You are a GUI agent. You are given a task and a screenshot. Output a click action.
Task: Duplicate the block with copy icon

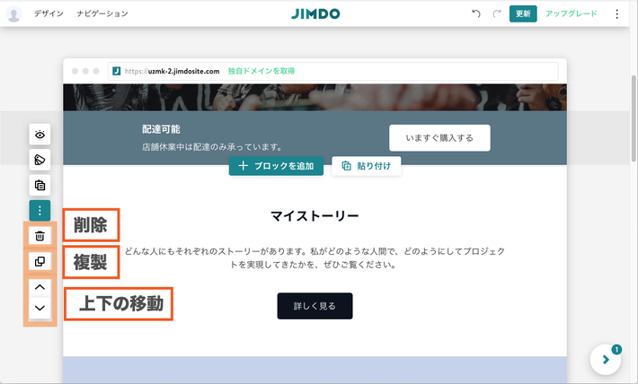[40, 261]
